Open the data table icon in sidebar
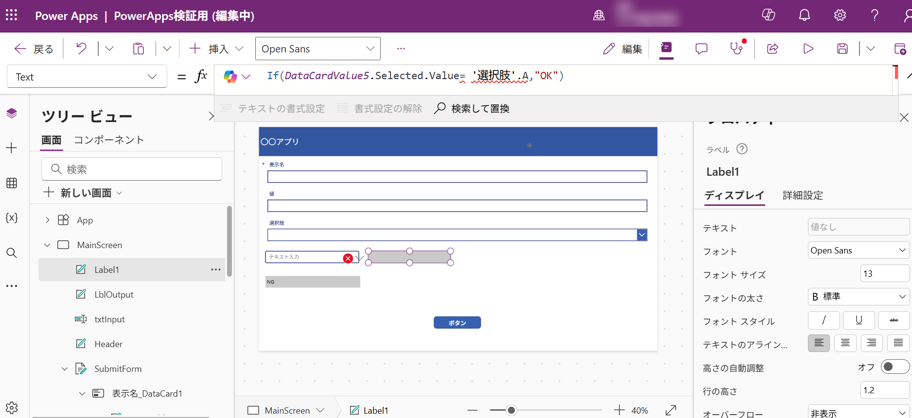Screen dimensions: 912x418 pos(12,183)
